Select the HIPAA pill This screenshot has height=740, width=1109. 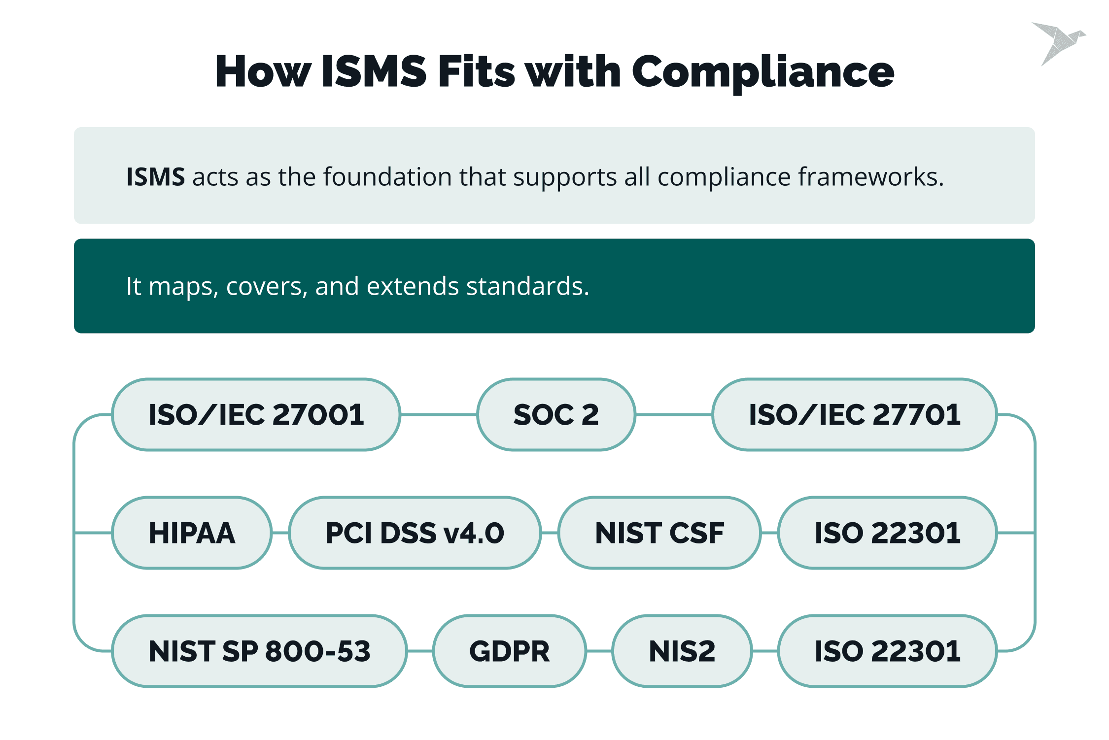pyautogui.click(x=192, y=533)
